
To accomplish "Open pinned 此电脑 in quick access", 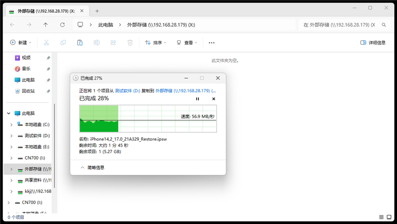I will tap(28, 80).
